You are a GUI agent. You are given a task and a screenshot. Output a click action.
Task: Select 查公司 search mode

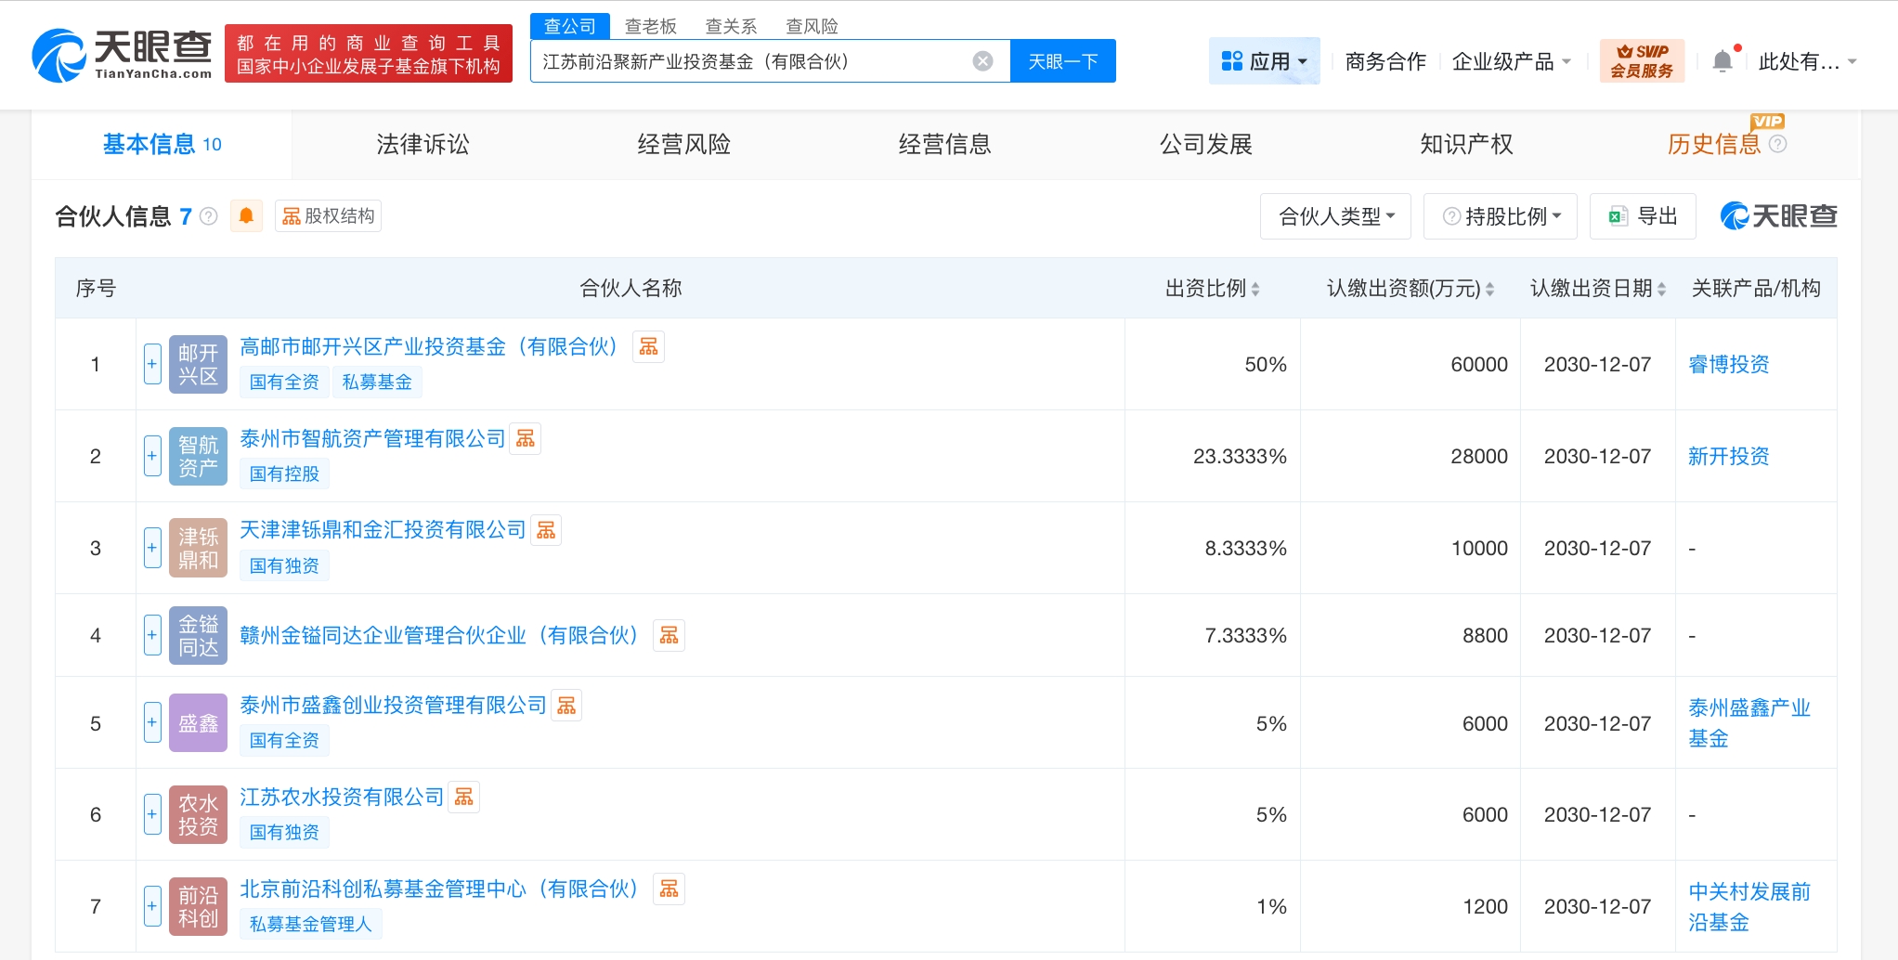click(570, 26)
